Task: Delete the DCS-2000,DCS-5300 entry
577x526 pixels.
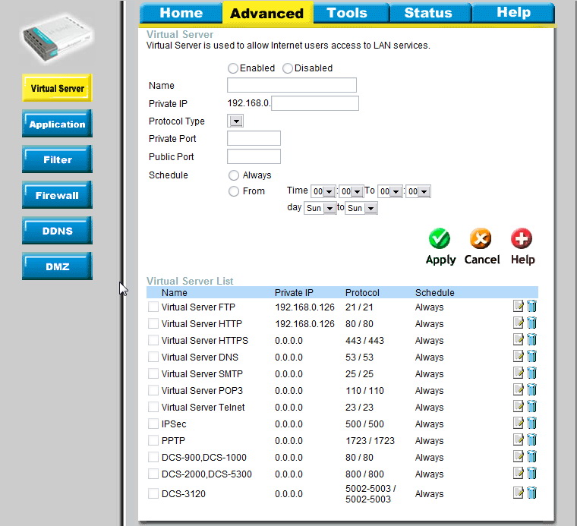Action: tap(531, 473)
